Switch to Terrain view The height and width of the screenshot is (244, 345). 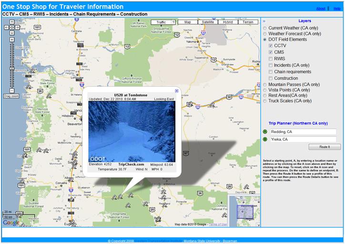(x=248, y=22)
